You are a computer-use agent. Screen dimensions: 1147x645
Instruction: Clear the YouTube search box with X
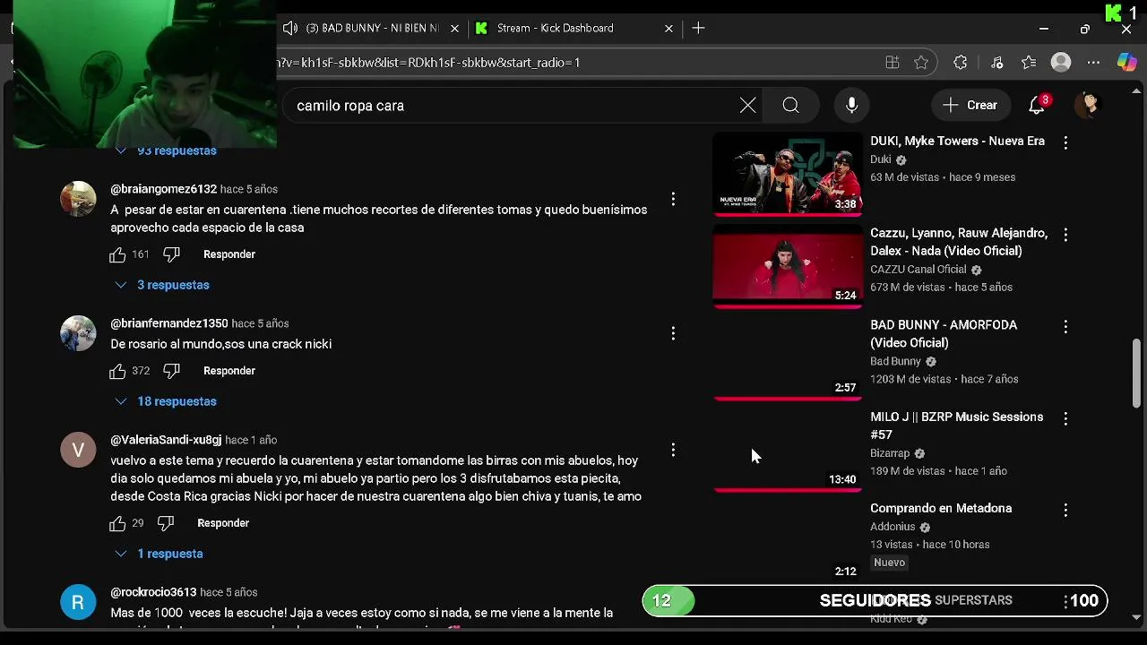[747, 106]
